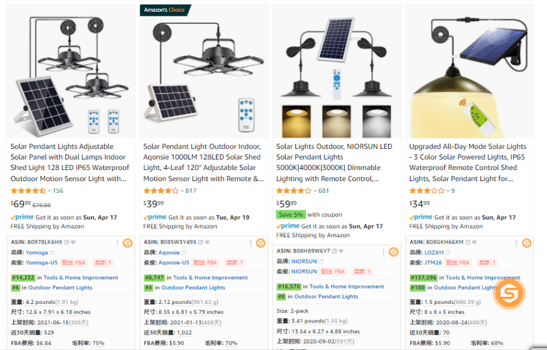The width and height of the screenshot is (547, 350).
Task: Click the Save 5% coupon badge
Action: click(291, 214)
